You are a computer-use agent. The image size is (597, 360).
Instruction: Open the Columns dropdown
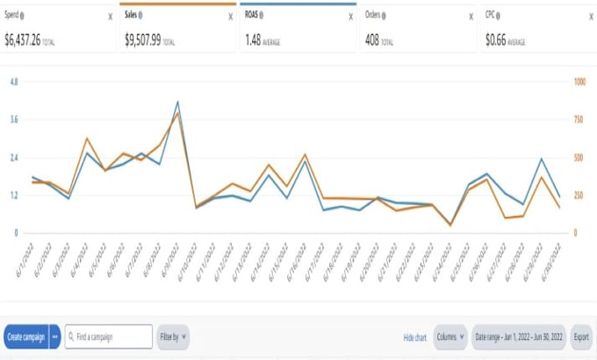tap(450, 337)
